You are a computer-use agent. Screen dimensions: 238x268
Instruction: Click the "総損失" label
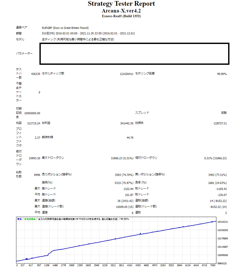(x=139, y=123)
